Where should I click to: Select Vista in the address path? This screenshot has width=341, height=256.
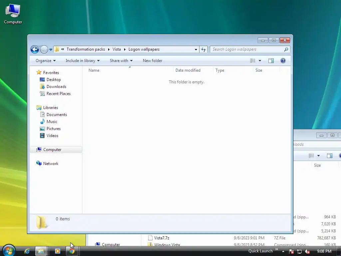coord(117,49)
